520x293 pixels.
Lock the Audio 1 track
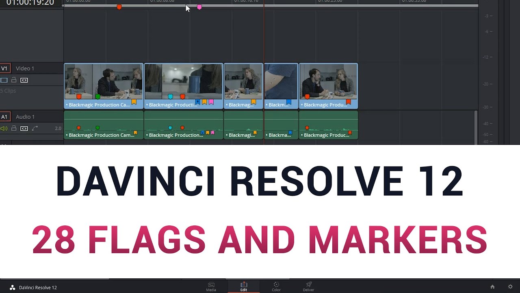point(14,128)
